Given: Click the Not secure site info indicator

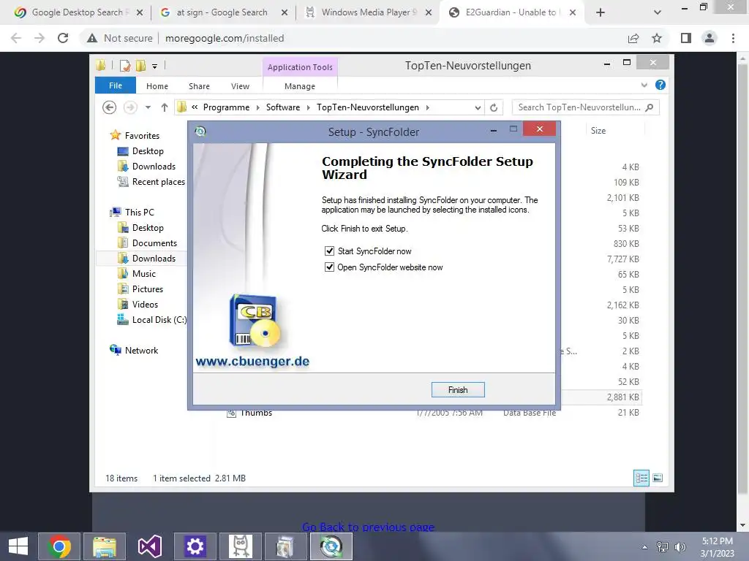Looking at the screenshot, I should click(x=119, y=38).
